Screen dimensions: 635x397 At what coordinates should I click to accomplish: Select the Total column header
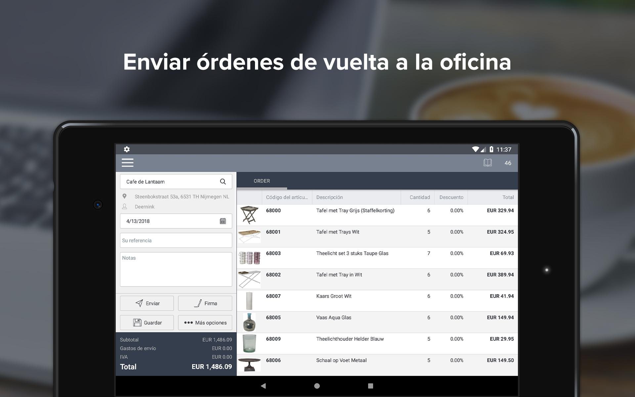[493, 197]
